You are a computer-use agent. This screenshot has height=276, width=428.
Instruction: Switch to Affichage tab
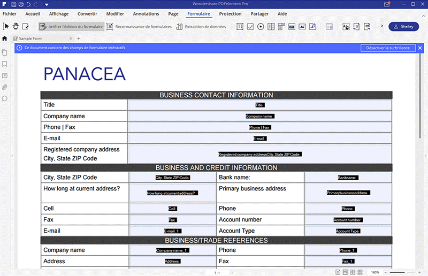point(59,14)
